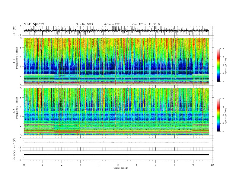239x185 pixels.
Task: Click the thin ch.3 waveform trace
Action: pos(116,142)
